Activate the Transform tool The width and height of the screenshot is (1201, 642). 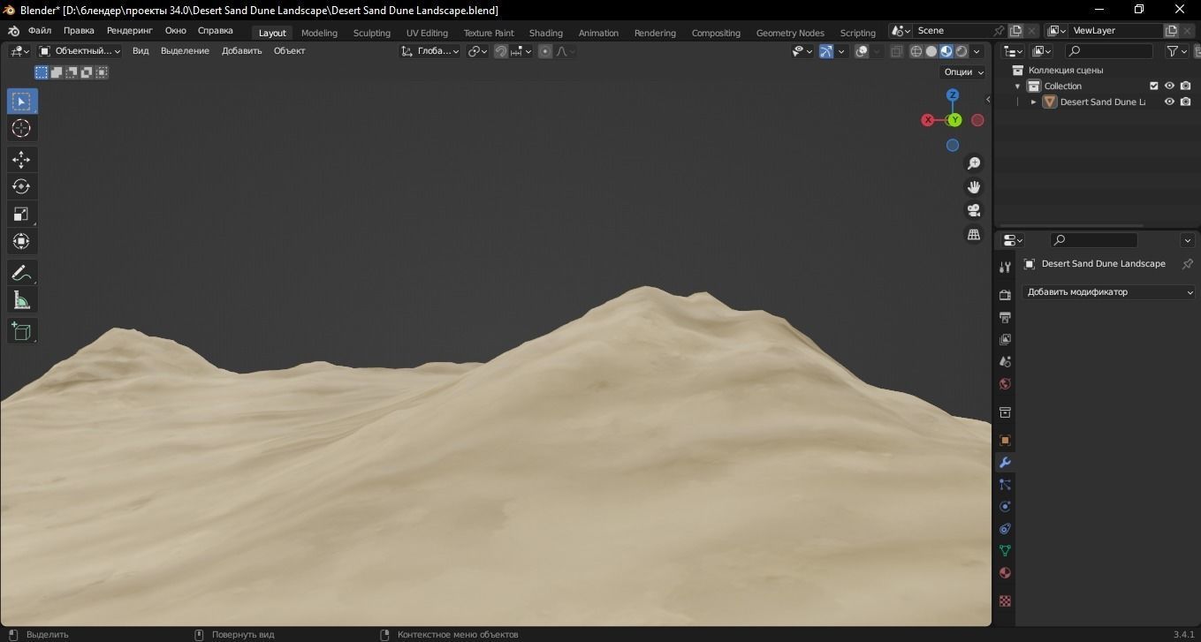tap(22, 241)
